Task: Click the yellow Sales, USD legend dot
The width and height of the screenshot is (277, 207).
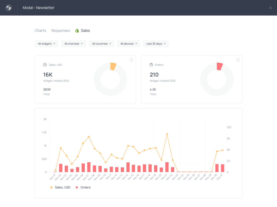Action: pyautogui.click(x=52, y=187)
